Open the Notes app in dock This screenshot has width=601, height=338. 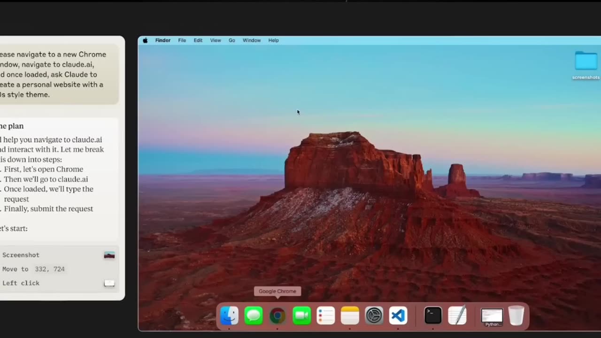click(x=350, y=315)
